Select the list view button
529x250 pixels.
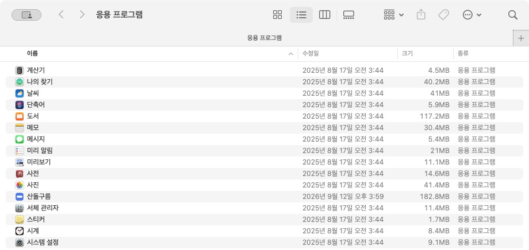tap(301, 15)
